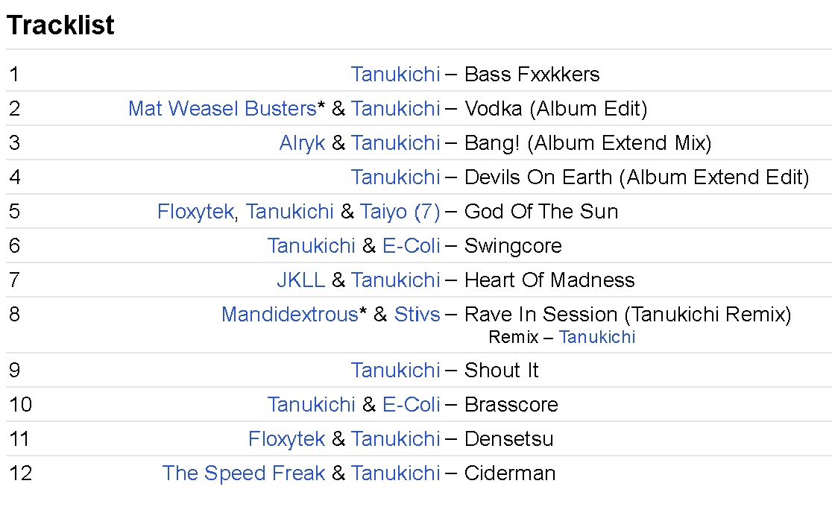Click Tanukichi artist link on track 1
832x507 pixels.
point(395,75)
